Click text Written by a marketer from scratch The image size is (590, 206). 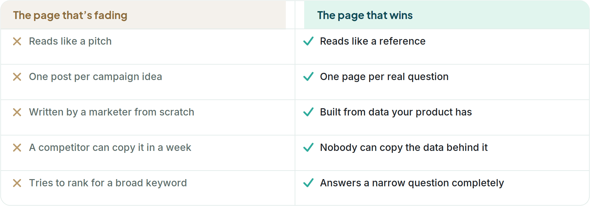point(111,112)
